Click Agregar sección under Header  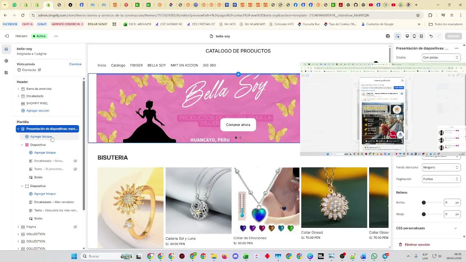[37, 111]
